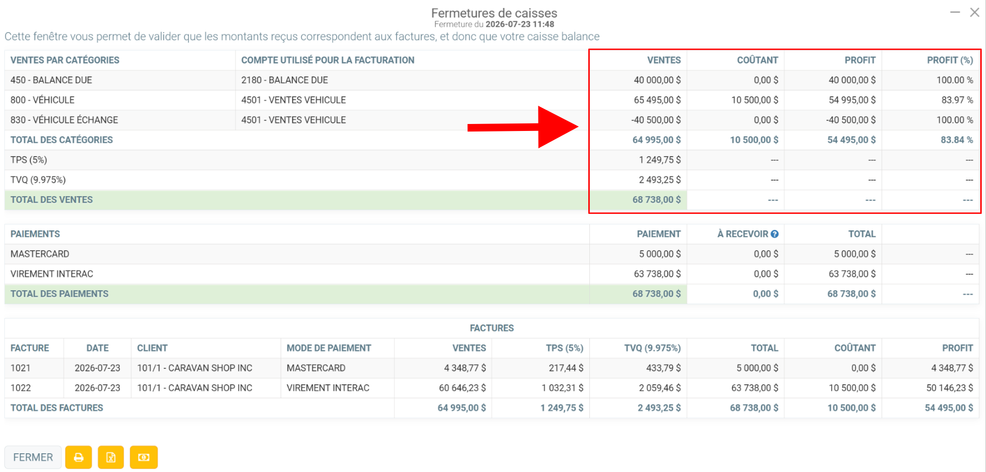The image size is (986, 472).
Task: Select the 800 - VÉHICULE category
Action: [x=42, y=100]
